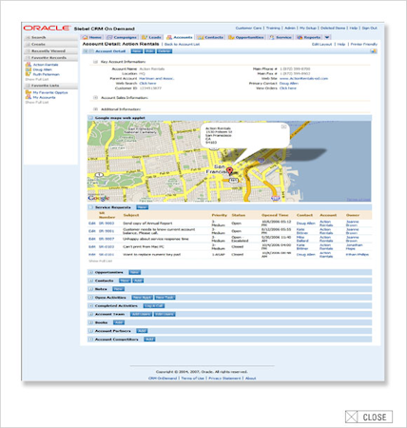Click the My Favorite Opptys folder icon
The image size is (407, 428).
[x=29, y=92]
